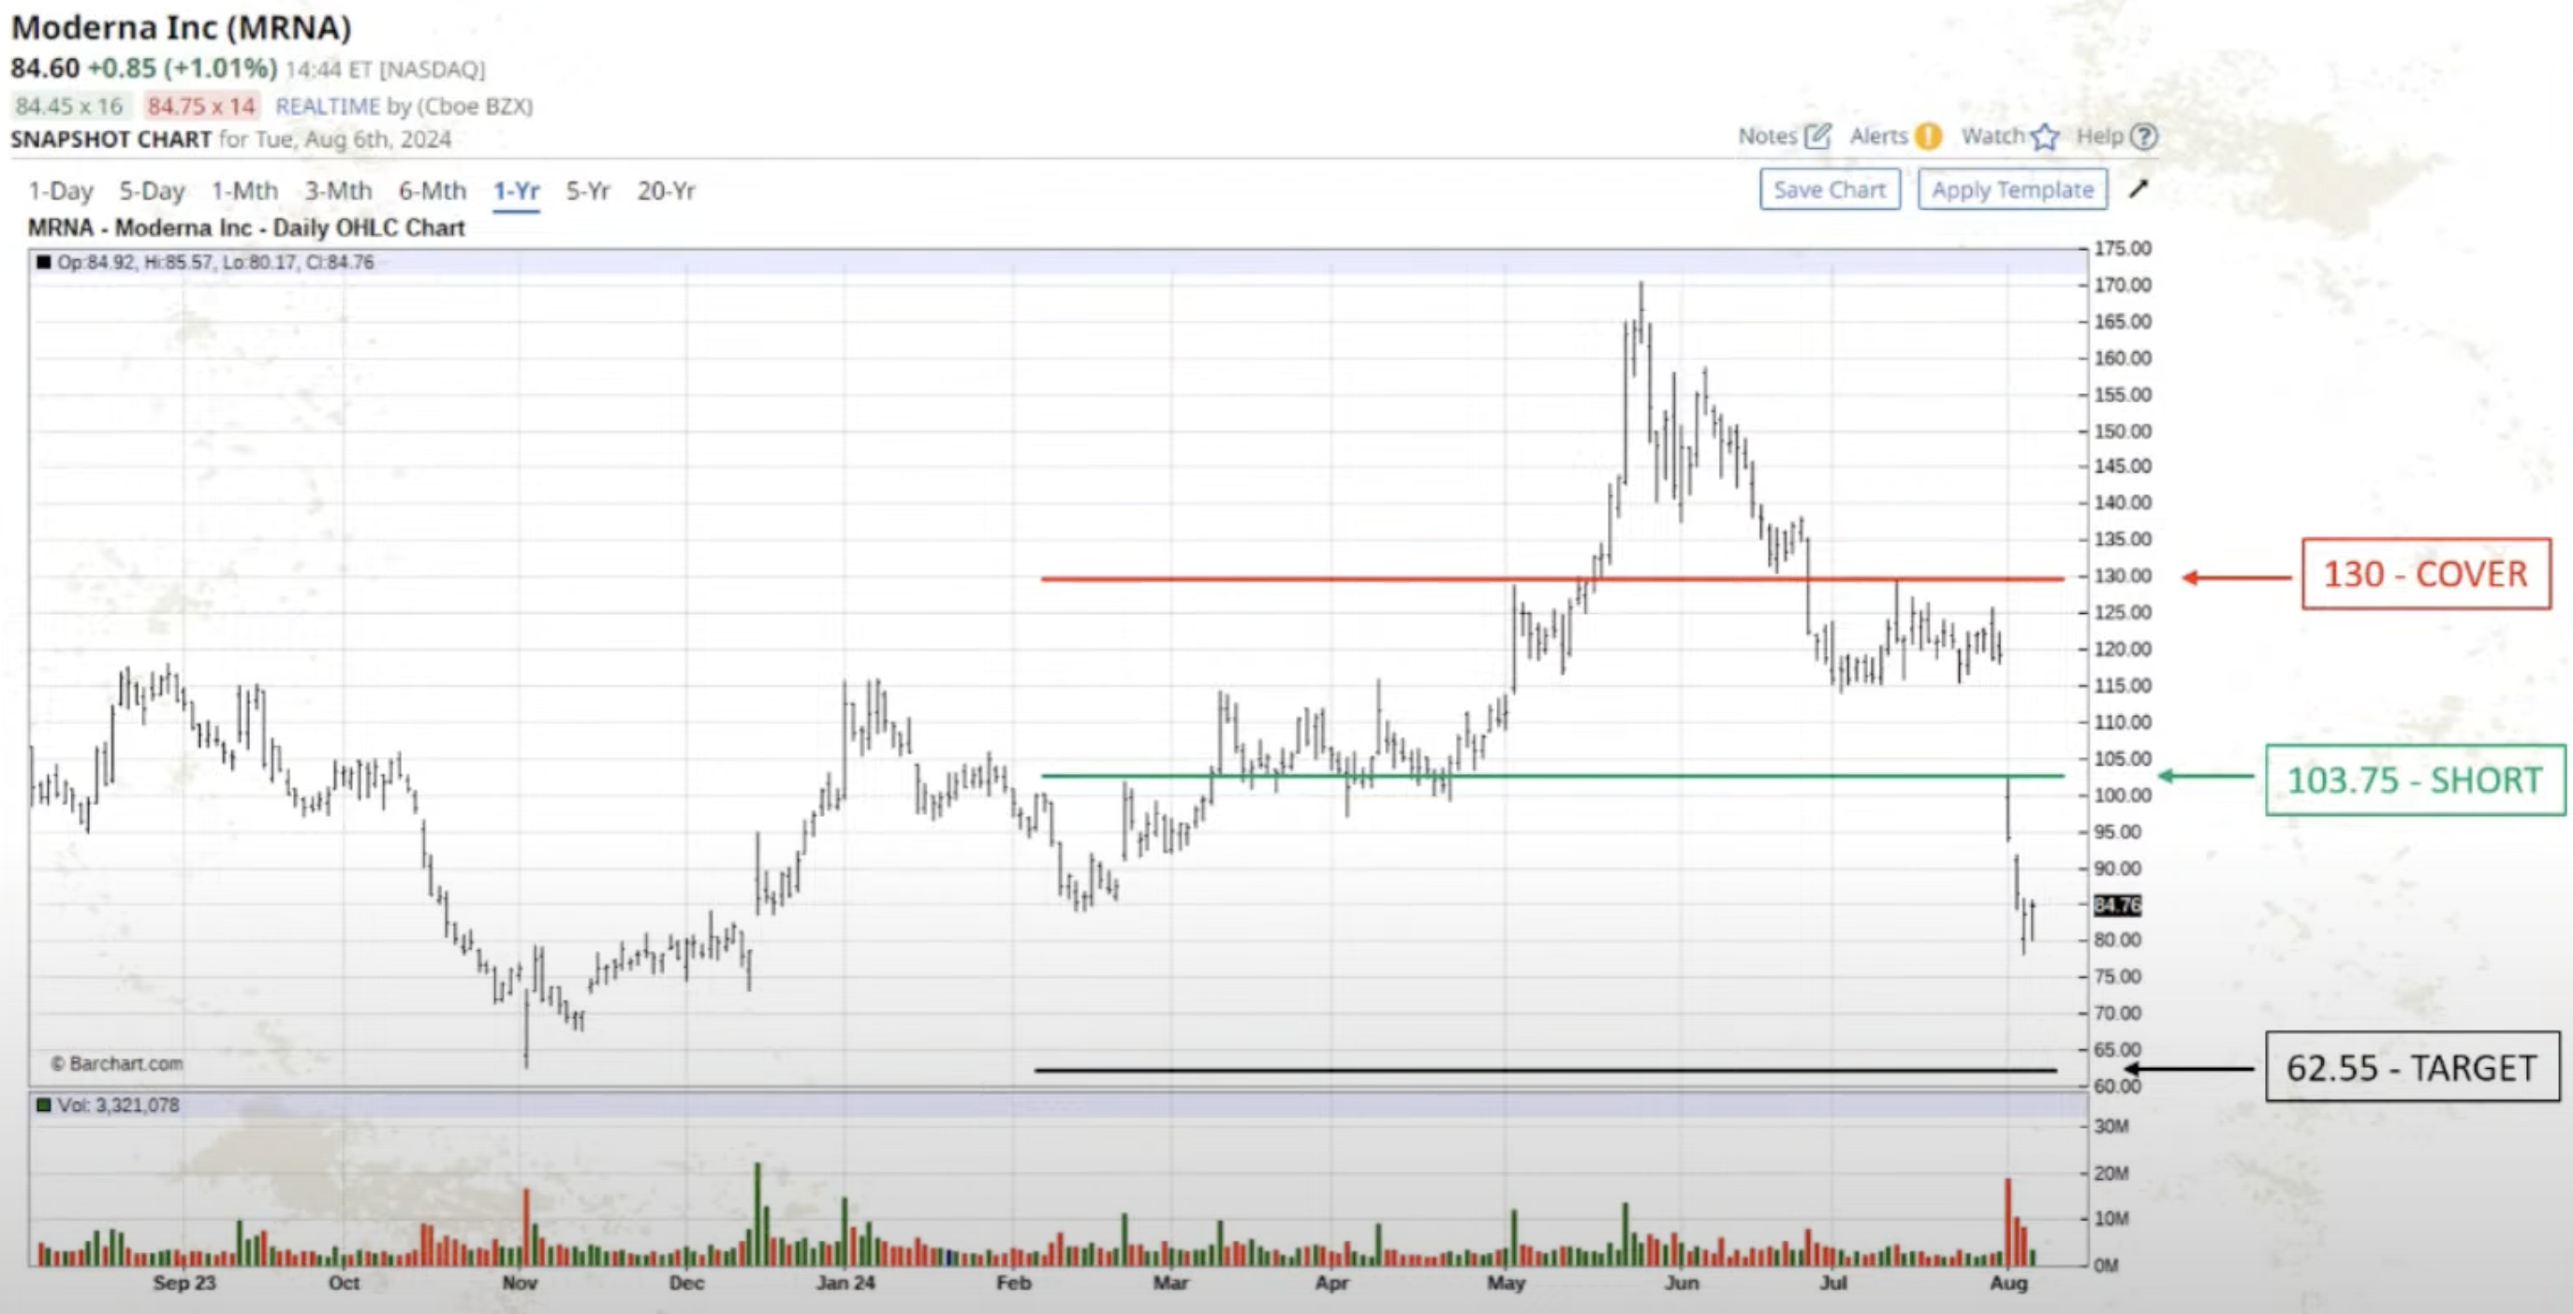Click the bid quote 84.45 x 16
2573x1314 pixels.
pos(69,106)
